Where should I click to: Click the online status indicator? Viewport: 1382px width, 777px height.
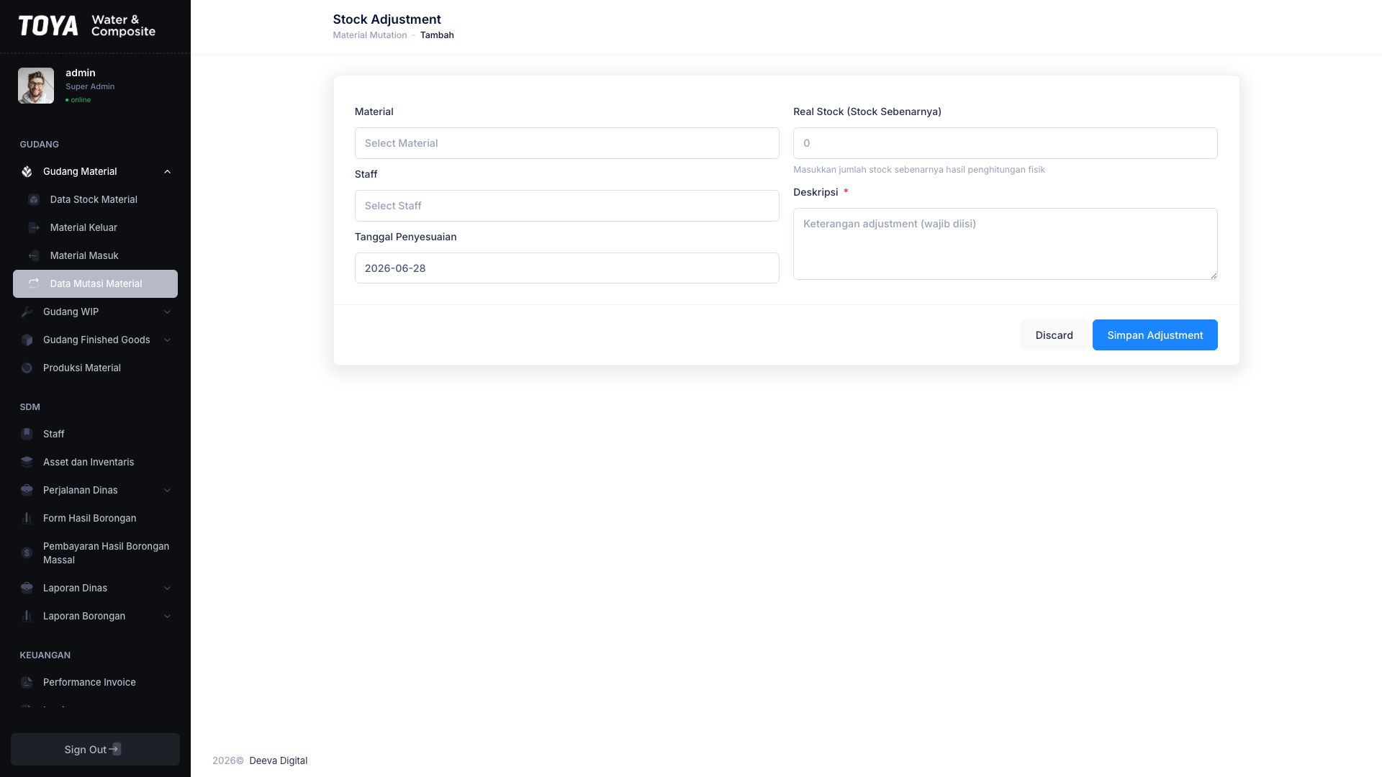78,100
